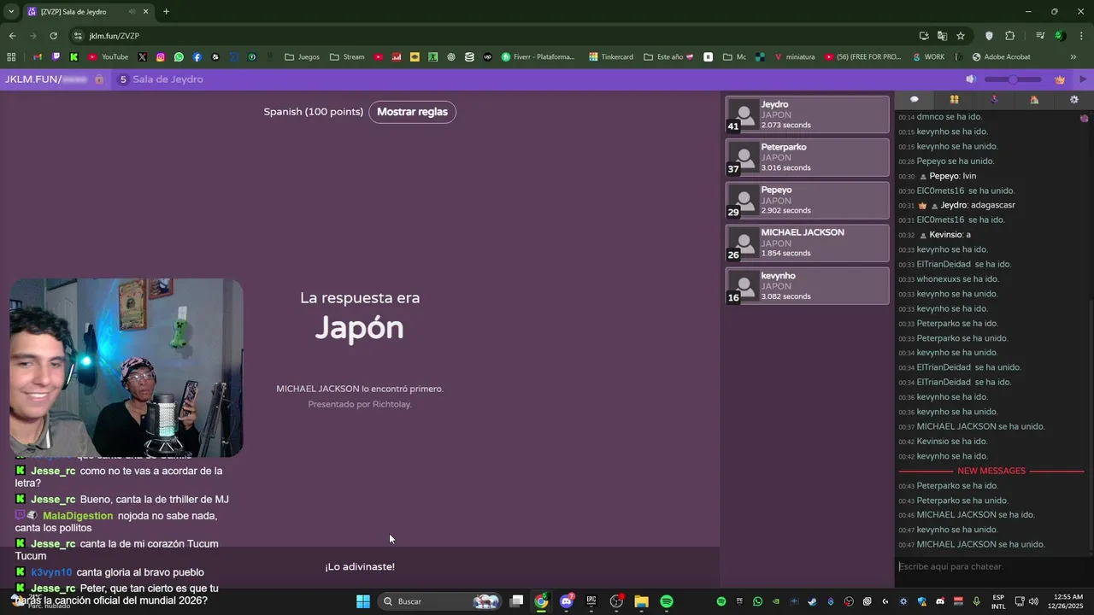
Task: Open the chat tab in the sidebar
Action: click(915, 100)
